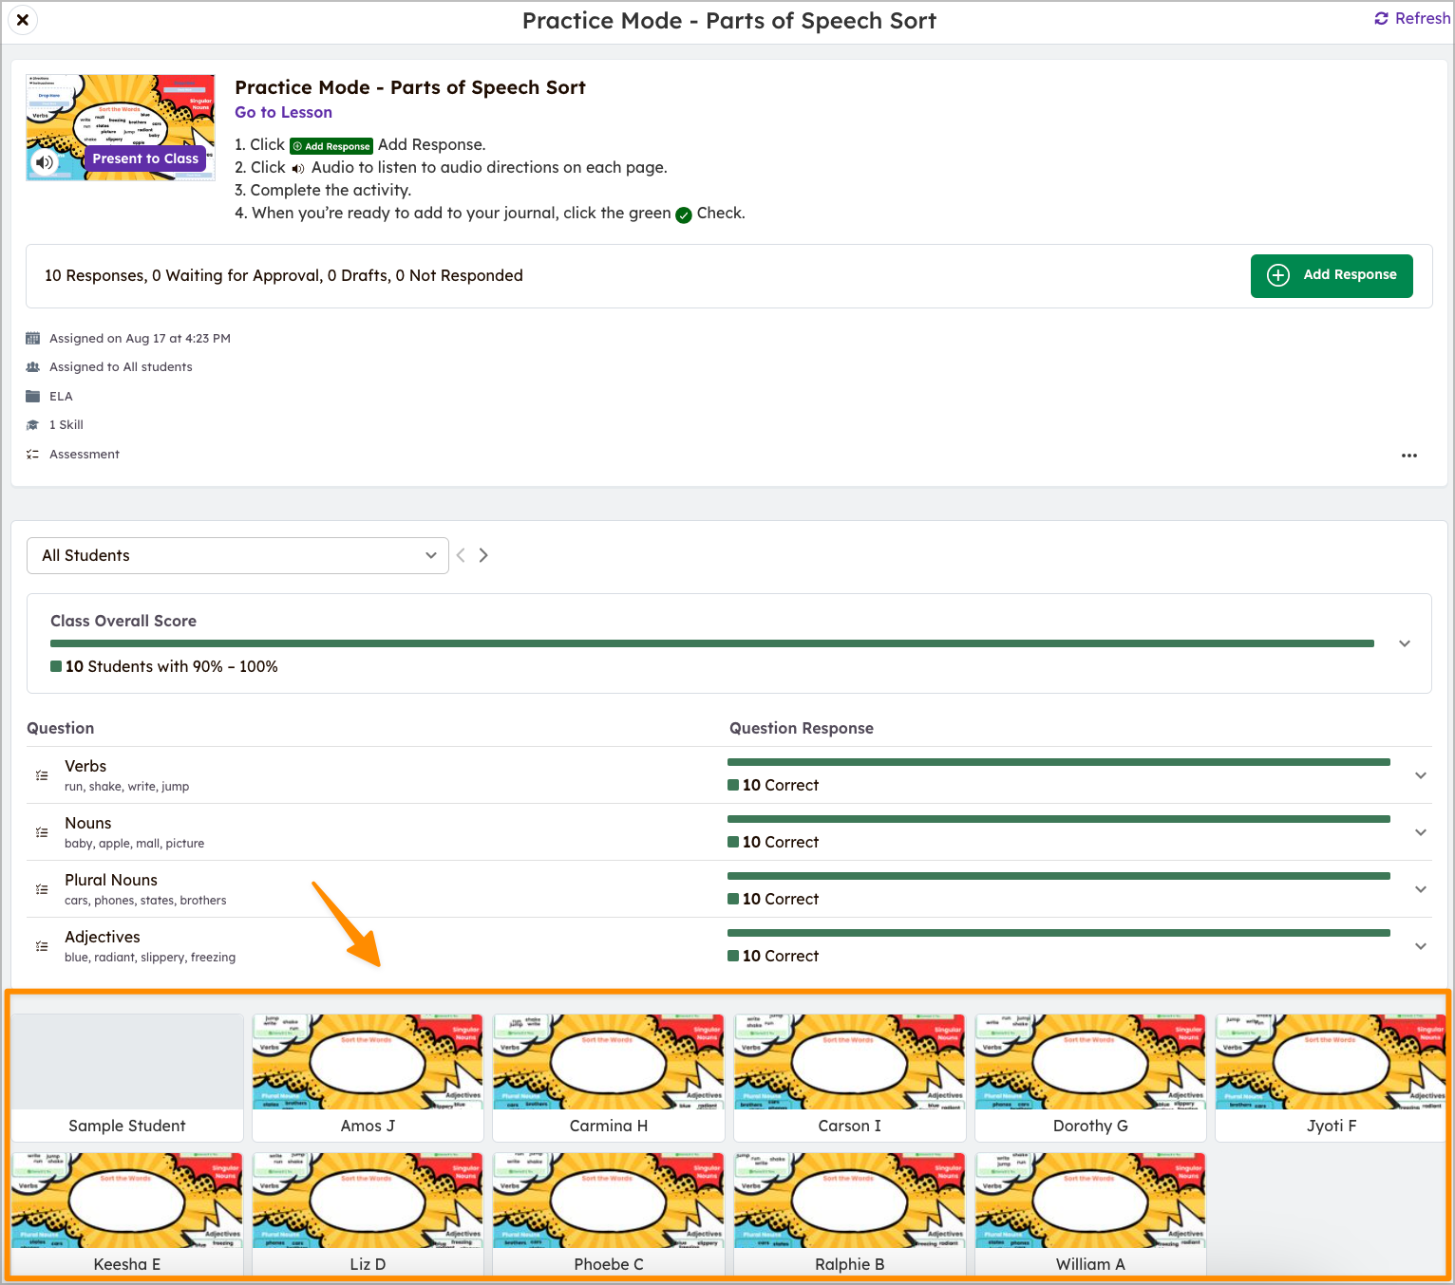Screen dimensions: 1455x1285
Task: Open Amos J's response thumbnail
Action: [368, 1063]
